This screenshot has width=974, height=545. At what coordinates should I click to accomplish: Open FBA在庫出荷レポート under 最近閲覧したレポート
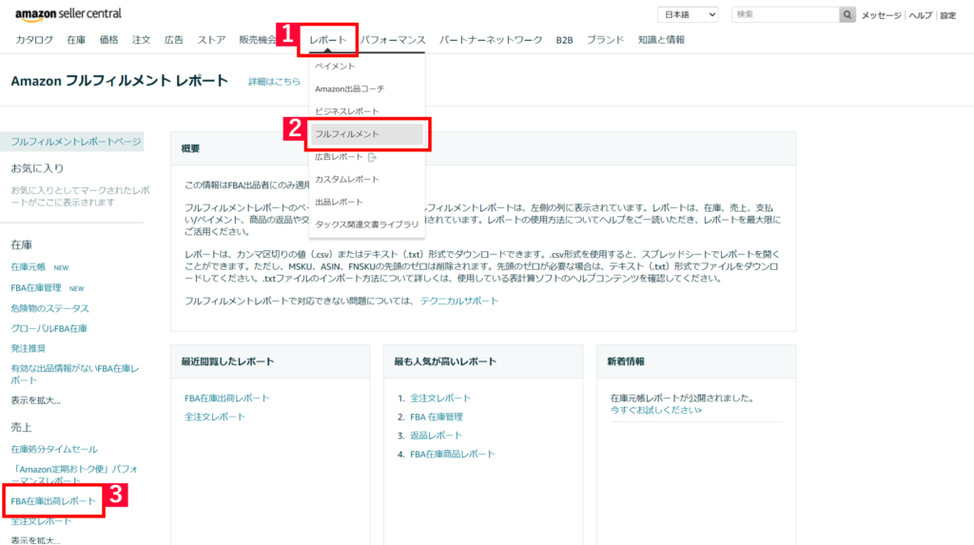point(226,398)
